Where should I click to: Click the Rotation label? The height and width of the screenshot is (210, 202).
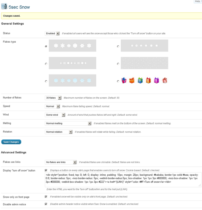(x=7, y=132)
